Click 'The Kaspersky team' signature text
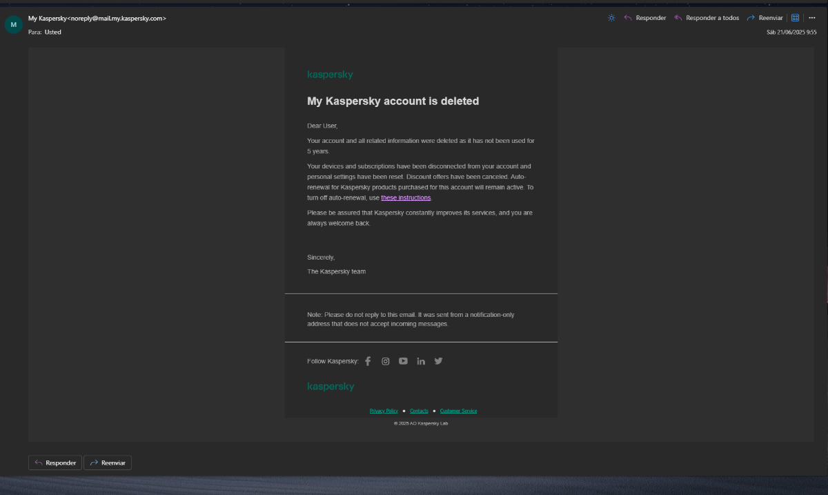Viewport: 828px width, 495px height. [x=337, y=271]
